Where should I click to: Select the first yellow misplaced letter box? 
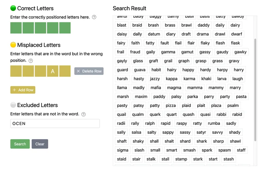tap(16, 71)
